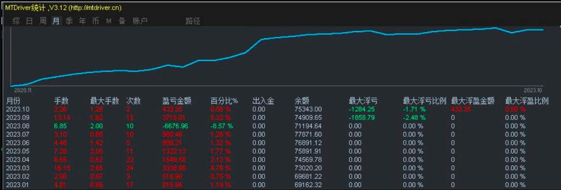Click balance value 71194.64
Image resolution: width=561 pixels, height=190 pixels.
(x=308, y=126)
